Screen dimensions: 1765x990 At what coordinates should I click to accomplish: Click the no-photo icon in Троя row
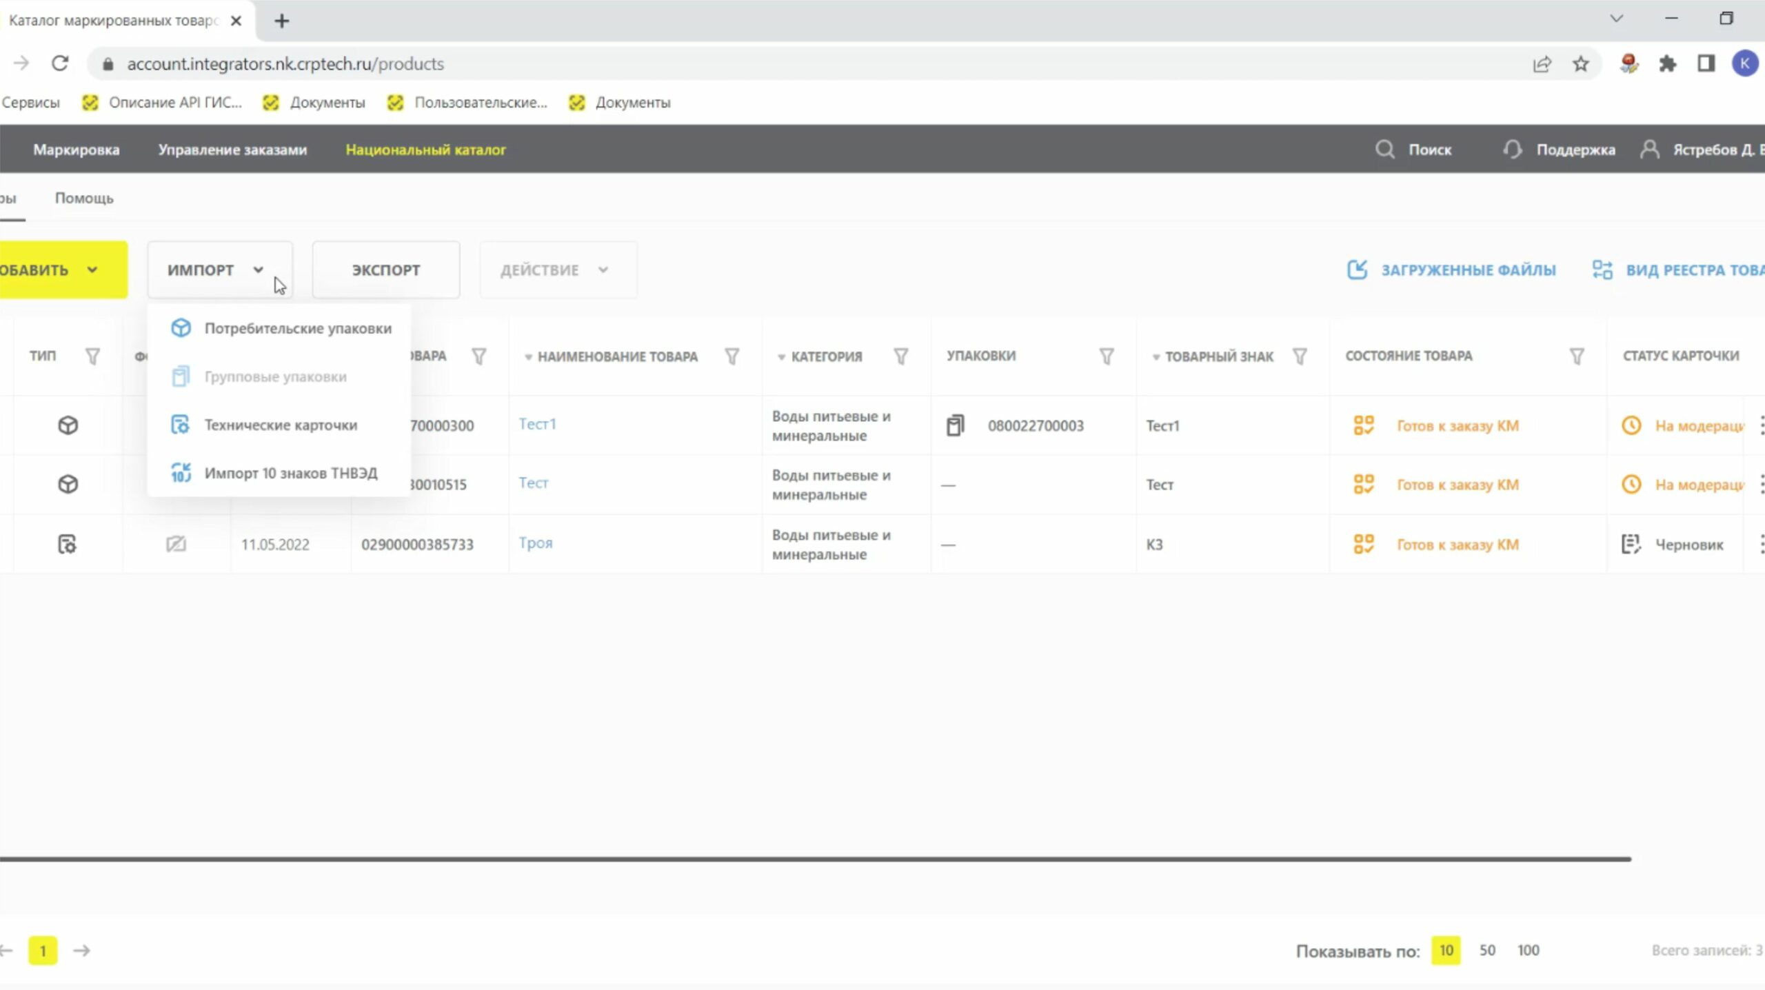176,544
